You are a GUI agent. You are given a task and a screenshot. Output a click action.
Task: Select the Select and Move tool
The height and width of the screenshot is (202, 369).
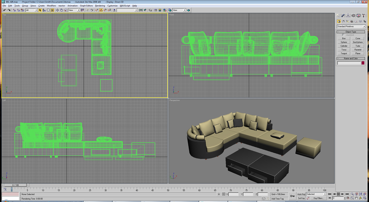[x=57, y=10]
